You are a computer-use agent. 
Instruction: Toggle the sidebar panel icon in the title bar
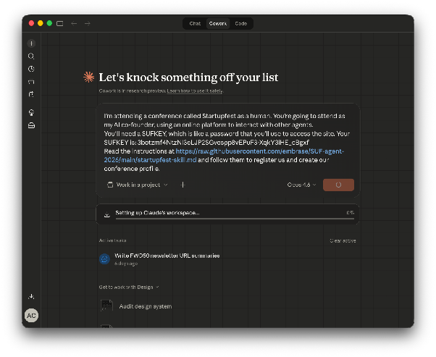pos(60,24)
